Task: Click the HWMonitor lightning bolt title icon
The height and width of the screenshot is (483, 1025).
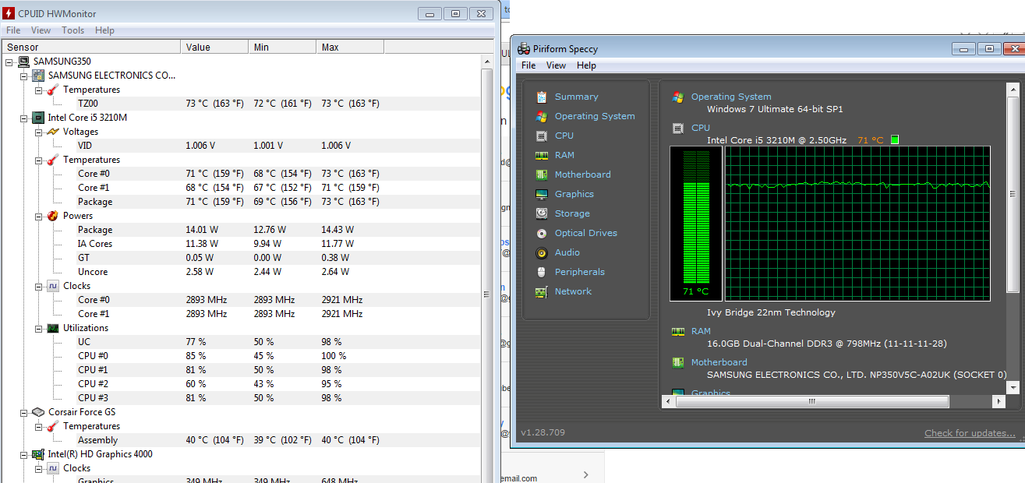Action: tap(9, 13)
